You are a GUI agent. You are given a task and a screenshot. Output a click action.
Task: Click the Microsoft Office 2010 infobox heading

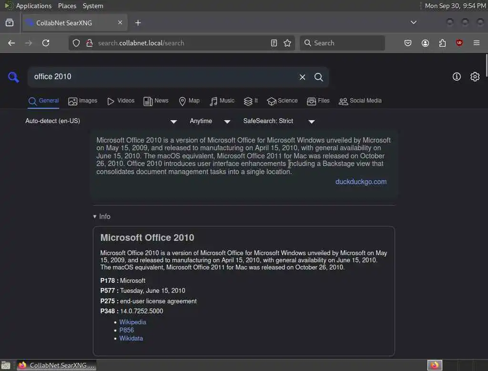click(147, 237)
